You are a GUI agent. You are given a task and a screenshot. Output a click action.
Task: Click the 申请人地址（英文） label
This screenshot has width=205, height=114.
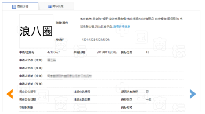point(31,84)
